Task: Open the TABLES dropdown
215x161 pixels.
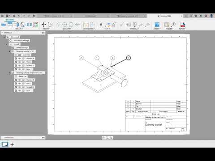Action: tap(170, 29)
